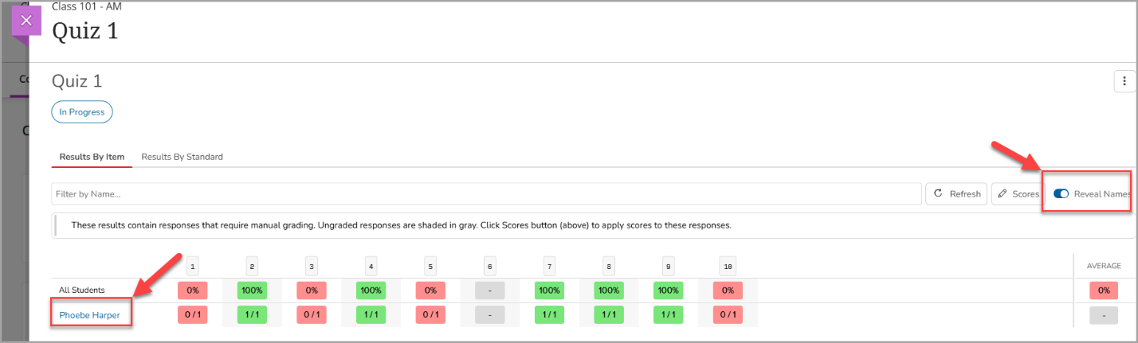This screenshot has width=1138, height=343.
Task: Open Phoebe Harper's 0/1 score for item 1
Action: pos(192,315)
